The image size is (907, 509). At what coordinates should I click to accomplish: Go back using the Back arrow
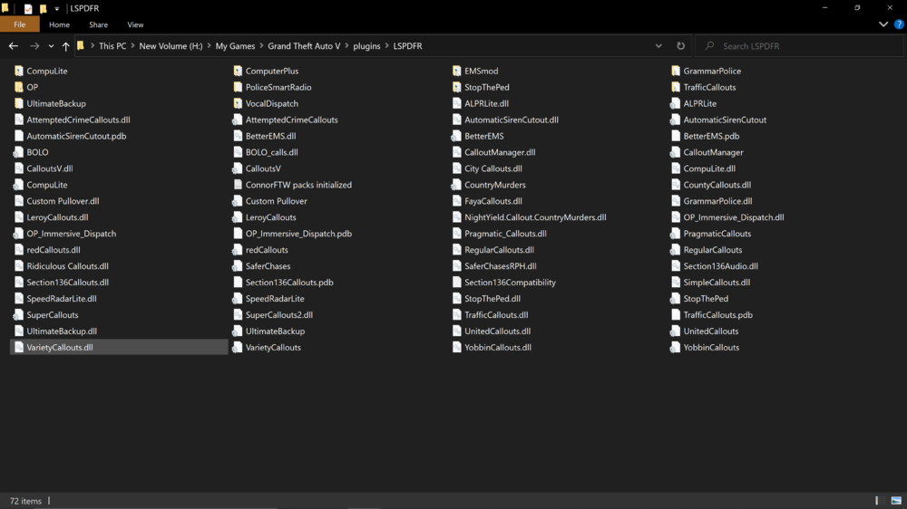tap(14, 45)
